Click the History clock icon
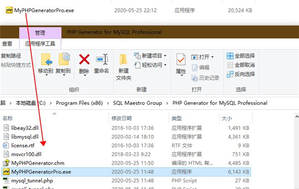299x189 pixels. click(195, 78)
